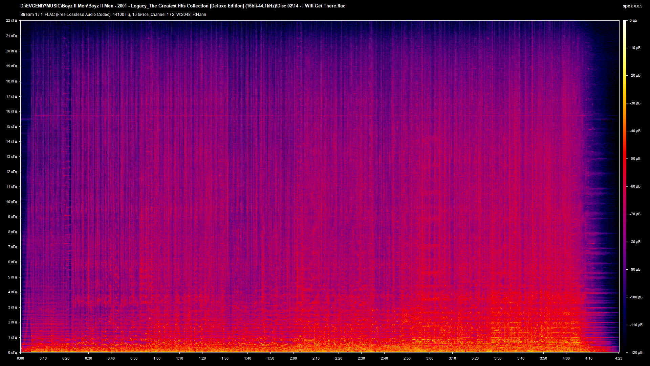Click the file path title showing I Will Get There.flac
The image size is (650, 366).
pyautogui.click(x=183, y=6)
